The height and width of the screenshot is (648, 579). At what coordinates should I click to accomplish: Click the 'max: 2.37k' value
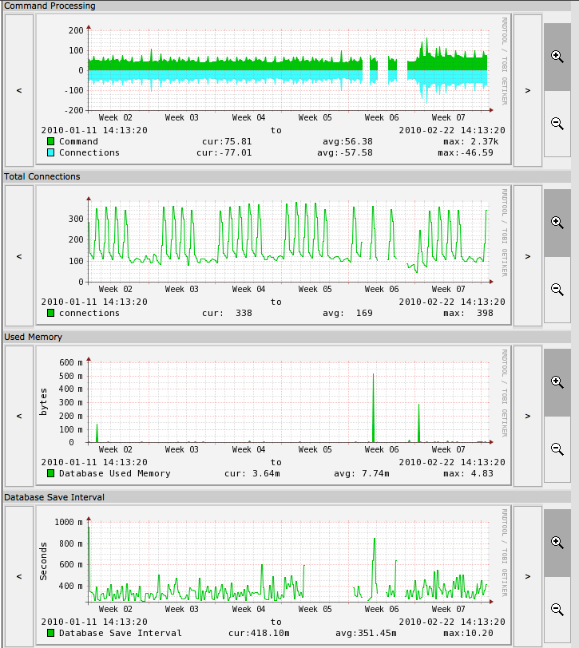471,142
